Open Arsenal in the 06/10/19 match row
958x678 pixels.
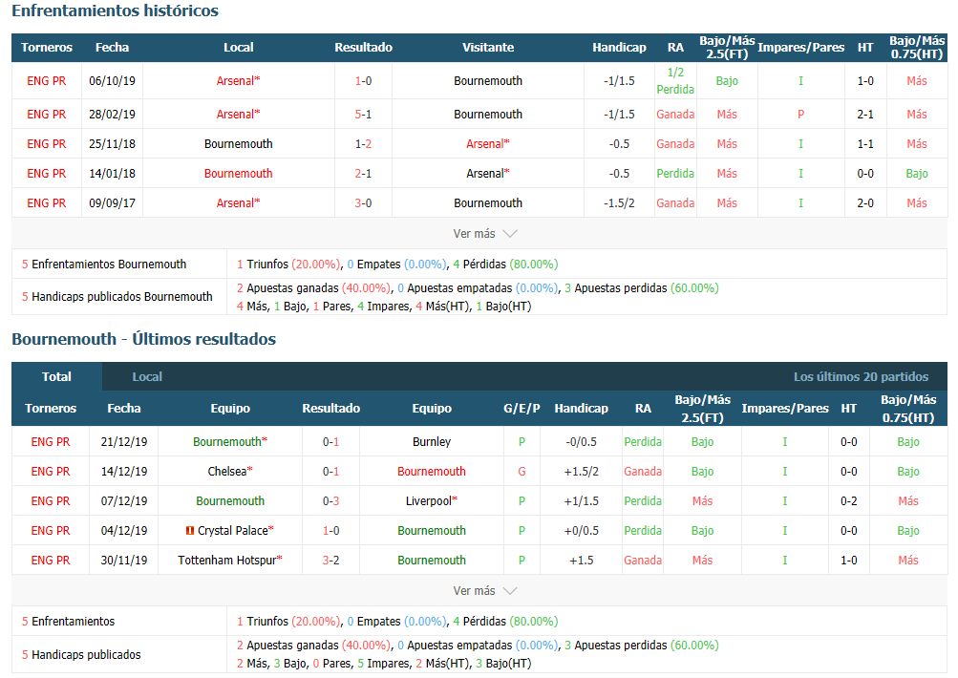(x=238, y=80)
